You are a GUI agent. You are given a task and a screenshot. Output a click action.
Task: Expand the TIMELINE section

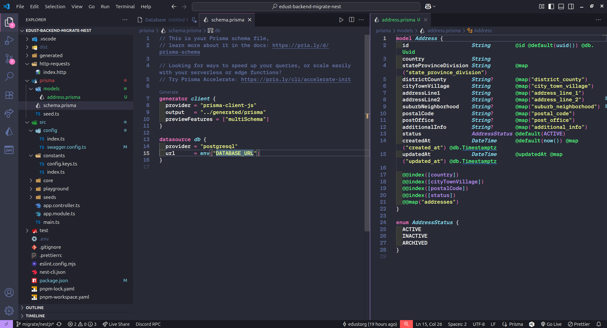[35, 316]
